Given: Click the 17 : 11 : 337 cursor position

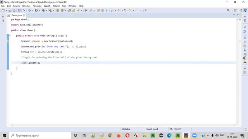Looking at the screenshot, I should coord(175,129).
